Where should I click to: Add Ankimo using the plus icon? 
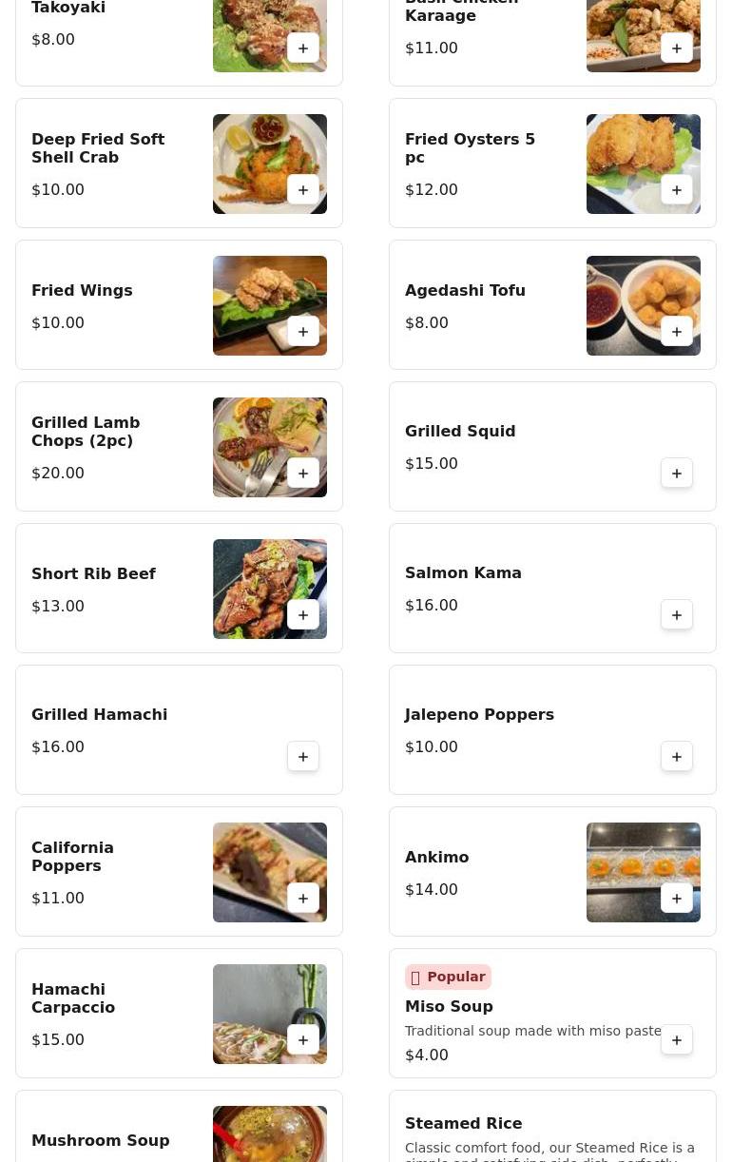pyautogui.click(x=677, y=899)
